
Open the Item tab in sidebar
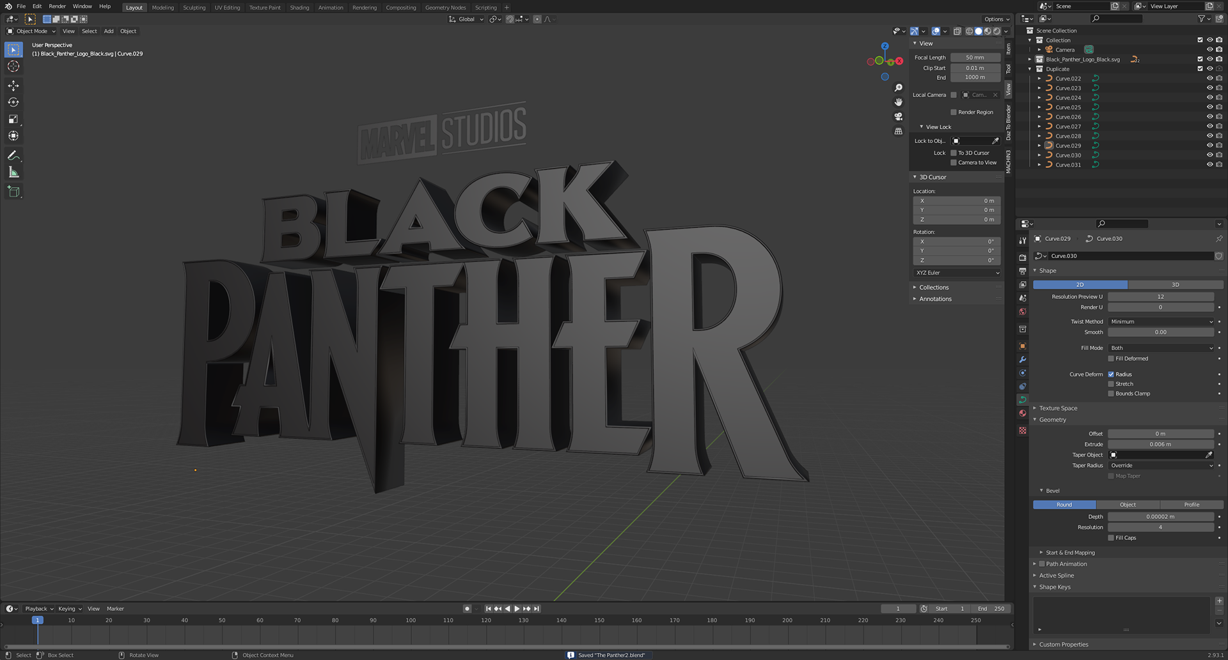coord(1009,49)
